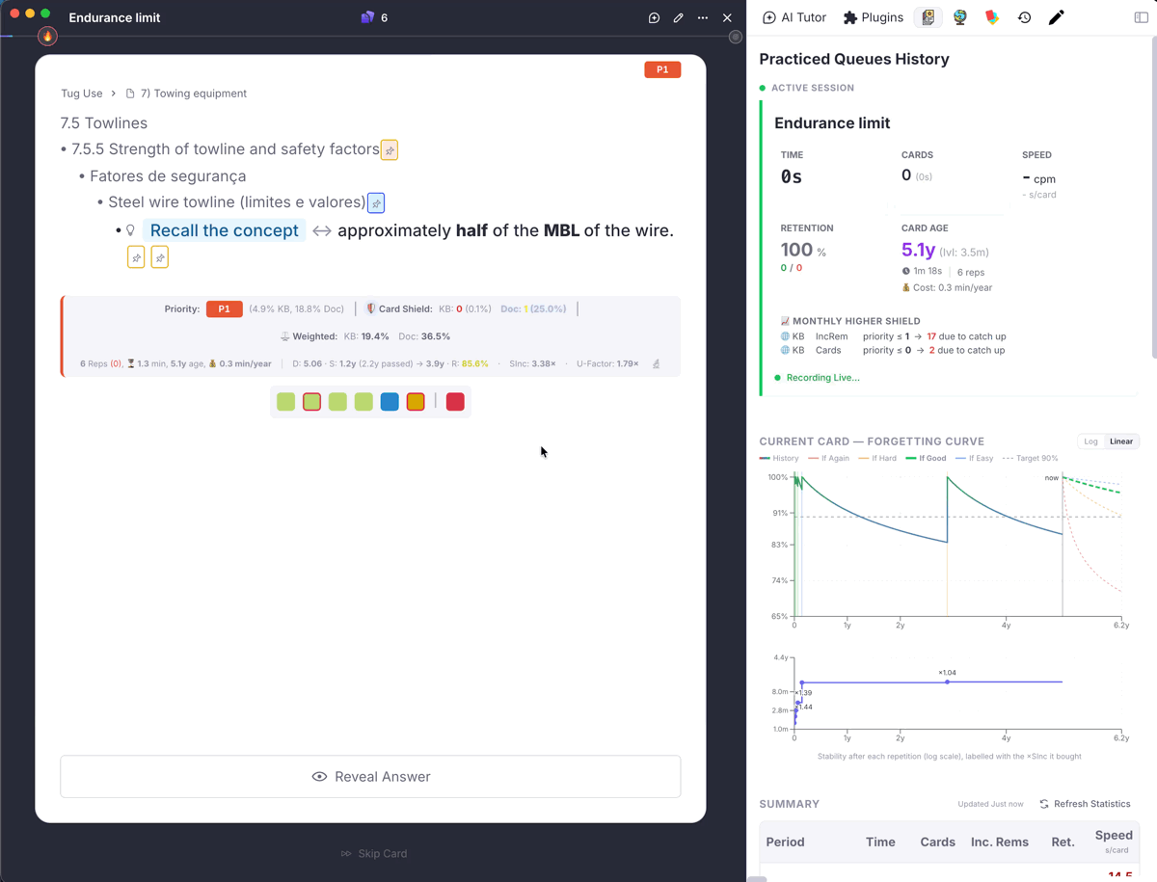Click the Time column header in Summary
The image size is (1157, 882).
[880, 842]
